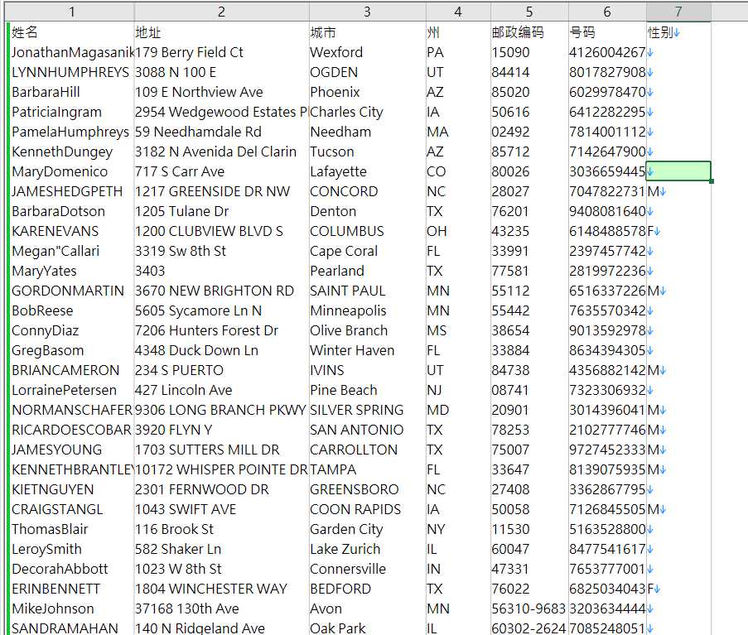Click the 姓名 header cell
This screenshot has width=748, height=635.
(x=71, y=32)
